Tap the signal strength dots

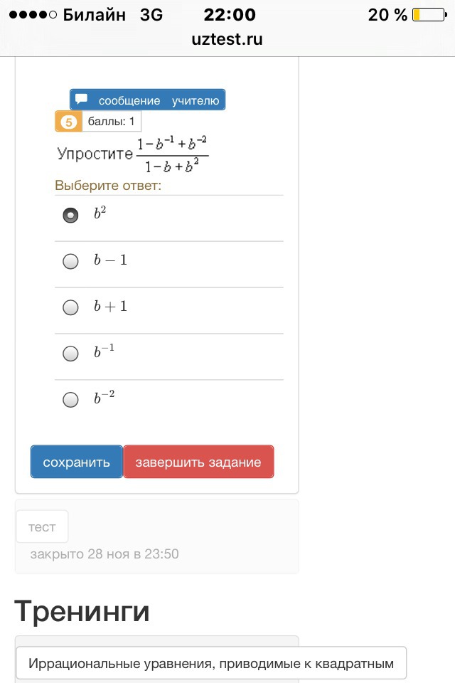tap(32, 15)
